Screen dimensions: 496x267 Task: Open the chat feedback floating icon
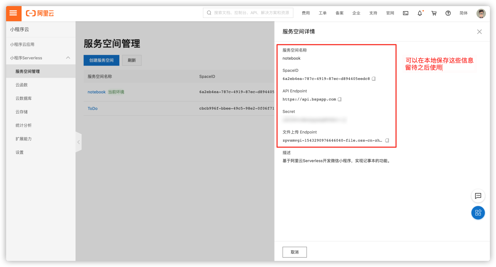tap(478, 196)
